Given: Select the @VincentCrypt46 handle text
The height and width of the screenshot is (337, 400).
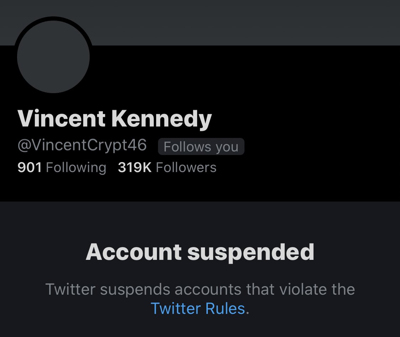Looking at the screenshot, I should pos(82,145).
